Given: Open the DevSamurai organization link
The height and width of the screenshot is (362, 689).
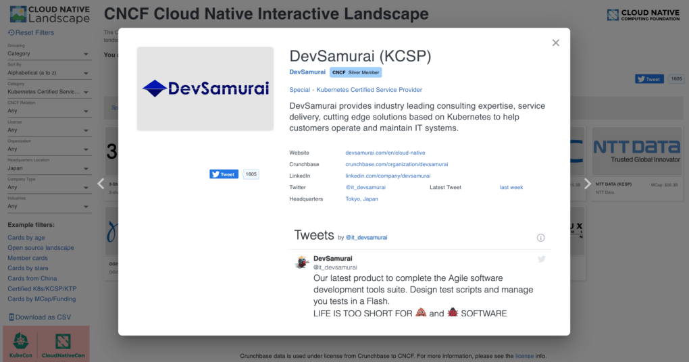Looking at the screenshot, I should [x=307, y=72].
